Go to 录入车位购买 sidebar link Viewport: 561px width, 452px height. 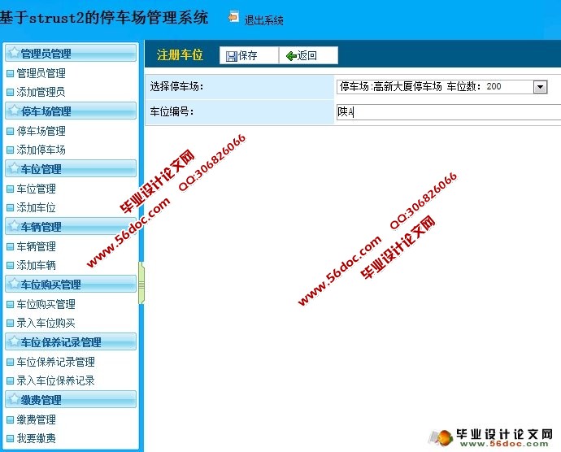(x=46, y=323)
